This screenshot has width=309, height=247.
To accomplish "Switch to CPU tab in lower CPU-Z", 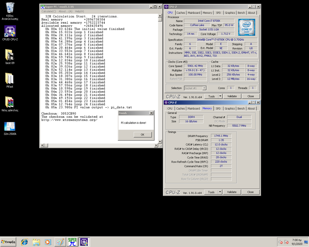I will pyautogui.click(x=170, y=108).
